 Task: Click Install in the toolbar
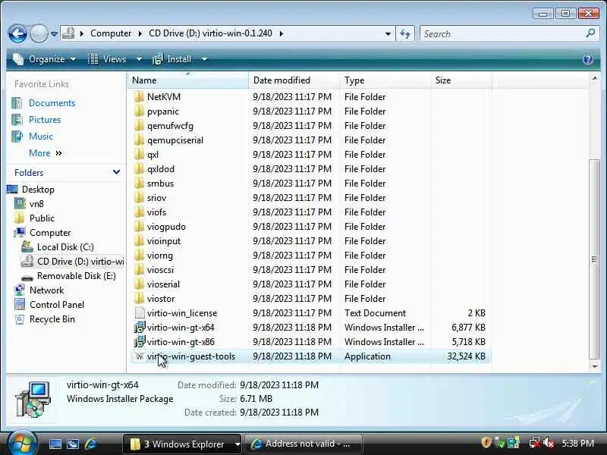172,59
